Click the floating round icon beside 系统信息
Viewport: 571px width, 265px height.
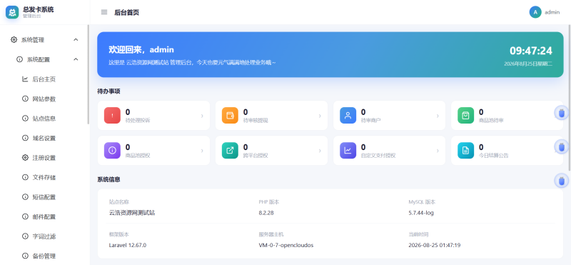[x=562, y=181]
